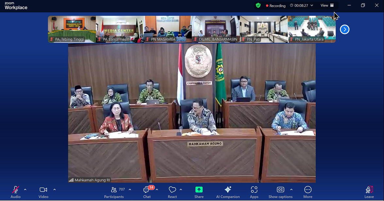Click the Recording indicator
The image size is (384, 201).
tap(275, 6)
